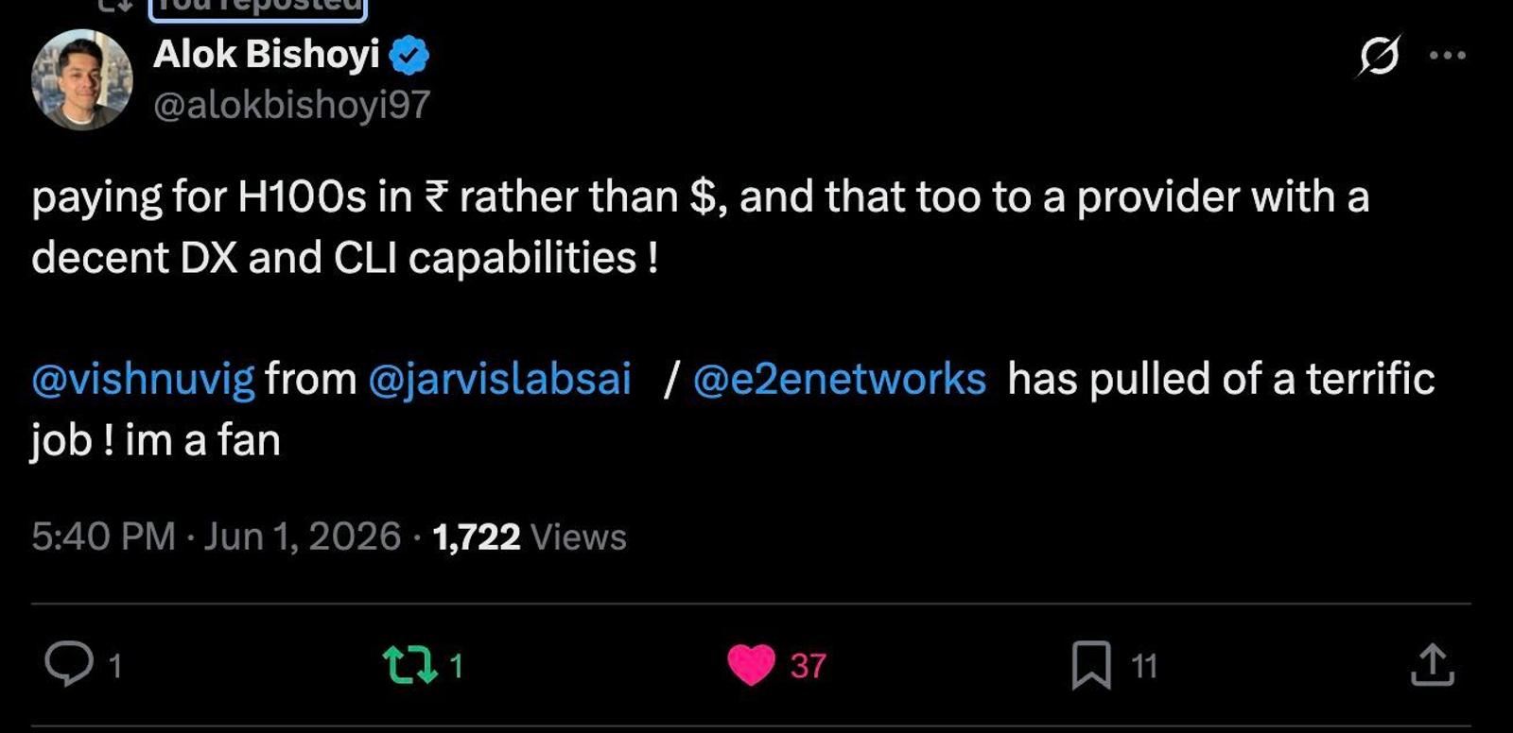The image size is (1513, 733).
Task: Toggle the bookmark icon
Action: (x=1091, y=665)
